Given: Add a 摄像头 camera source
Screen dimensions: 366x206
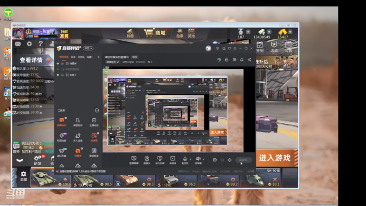Looking at the screenshot, I should [x=147, y=160].
